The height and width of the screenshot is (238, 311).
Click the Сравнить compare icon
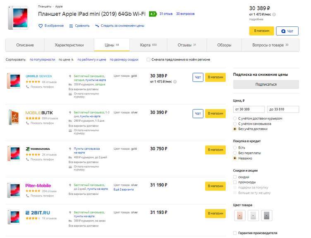click(71, 26)
